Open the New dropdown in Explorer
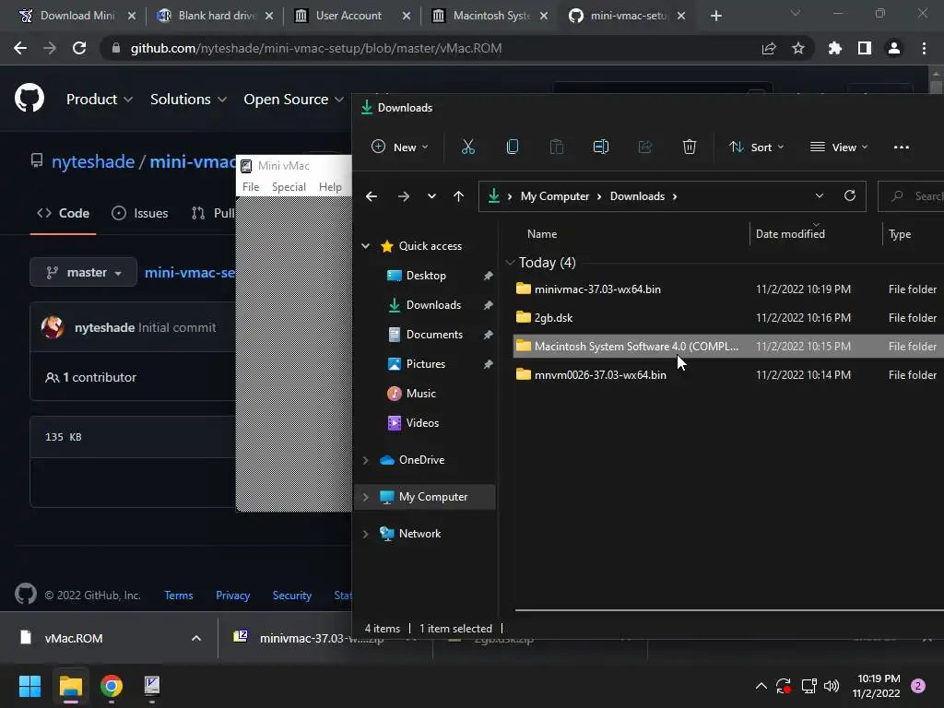The image size is (944, 708). tap(400, 147)
